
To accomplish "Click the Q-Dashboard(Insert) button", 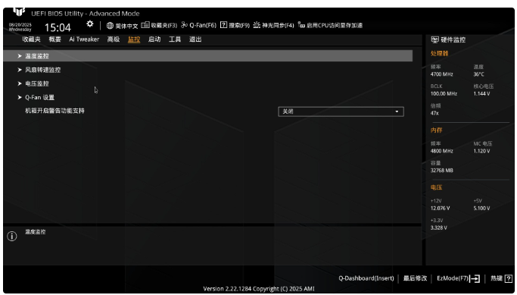I will 366,278.
